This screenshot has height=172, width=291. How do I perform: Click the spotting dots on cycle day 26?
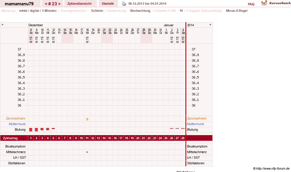tap(172, 128)
